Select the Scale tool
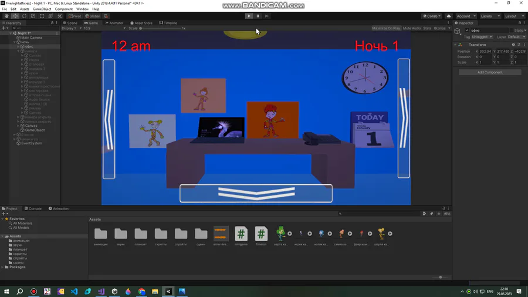The image size is (528, 297). pos(33,16)
